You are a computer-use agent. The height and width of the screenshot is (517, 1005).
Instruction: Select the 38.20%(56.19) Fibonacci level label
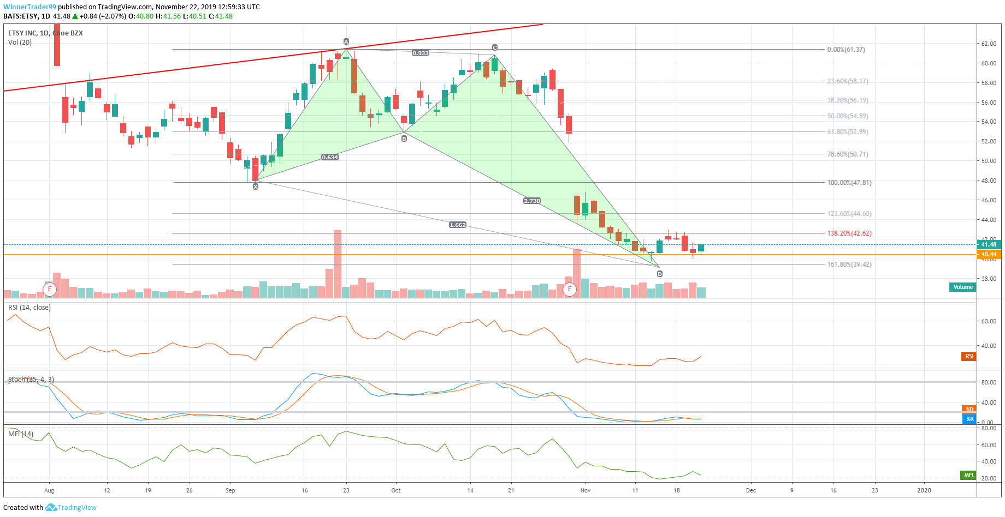tap(848, 100)
